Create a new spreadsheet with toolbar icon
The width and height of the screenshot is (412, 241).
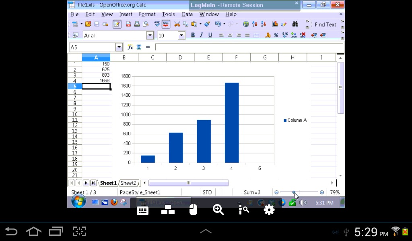[75, 24]
